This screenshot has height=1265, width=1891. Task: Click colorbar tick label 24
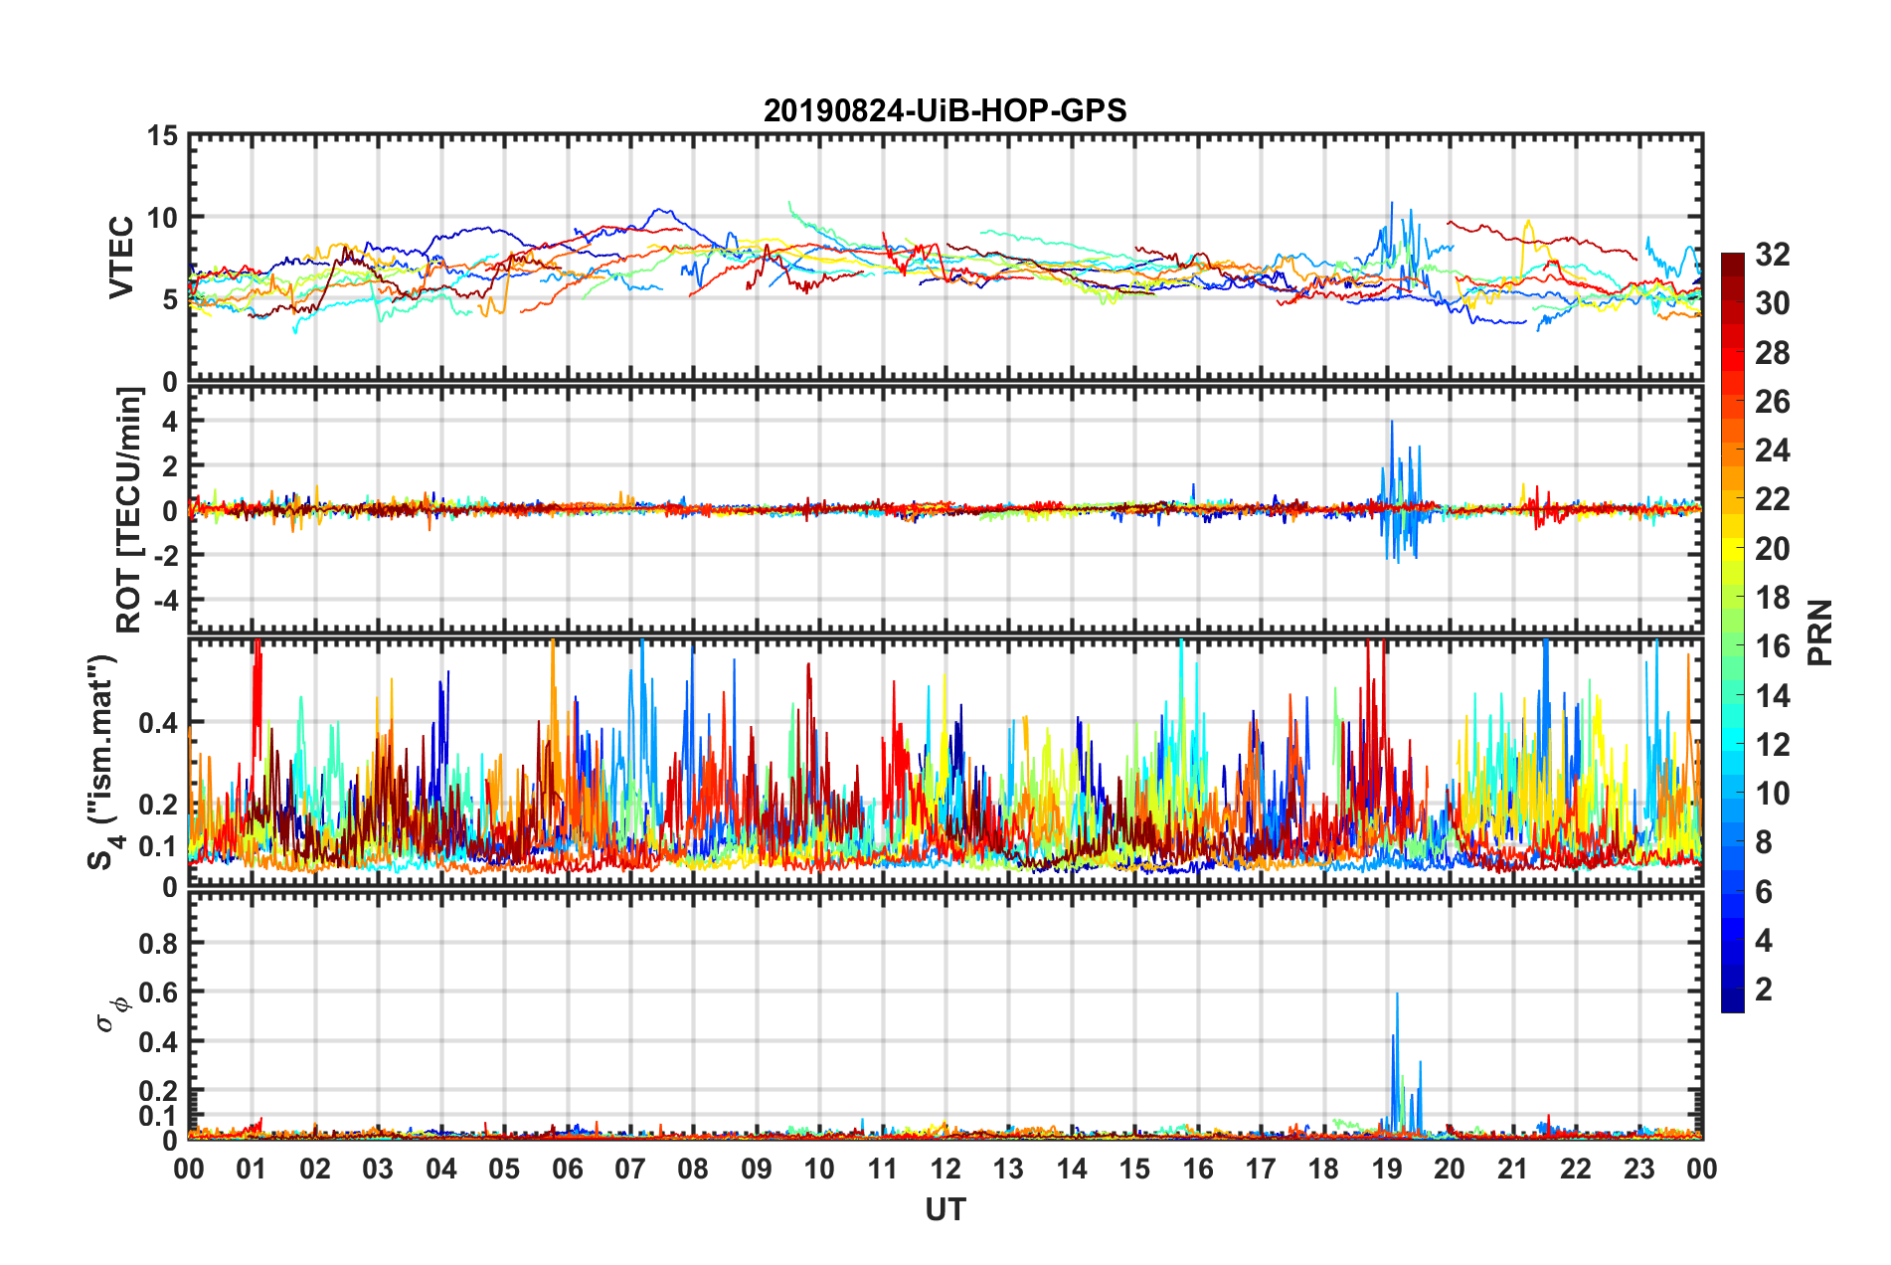1772,451
